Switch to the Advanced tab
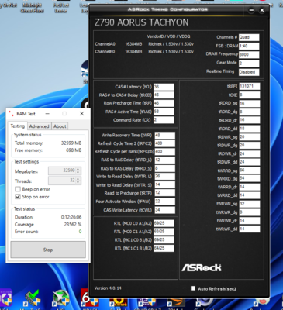This screenshot has height=310, width=283. [39, 126]
